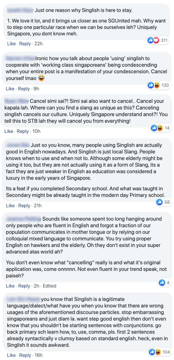Image resolution: width=174 pixels, height=360 pixels.
Task: Click the 'Edited' label on the 2h comment
Action: tap(49, 286)
